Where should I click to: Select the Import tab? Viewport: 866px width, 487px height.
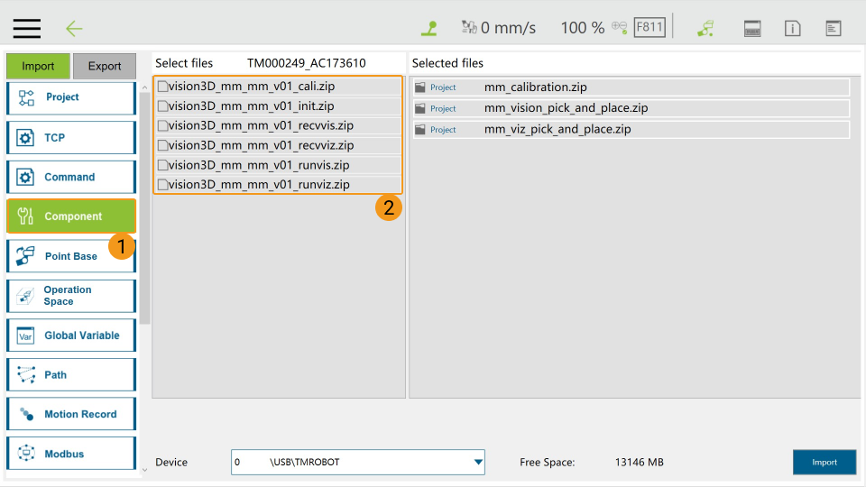pyautogui.click(x=38, y=66)
